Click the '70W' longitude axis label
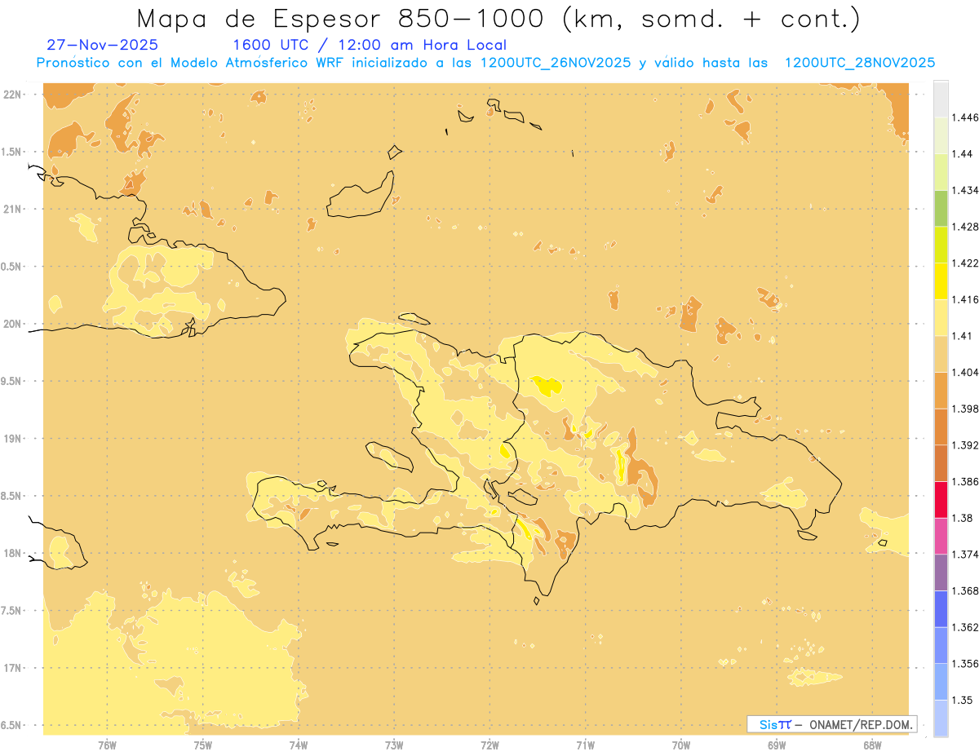This screenshot has width=979, height=756. (x=681, y=745)
